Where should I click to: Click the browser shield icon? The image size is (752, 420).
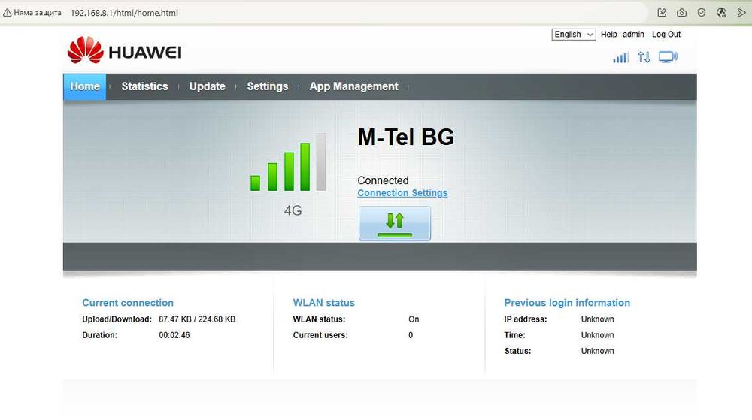pos(702,13)
